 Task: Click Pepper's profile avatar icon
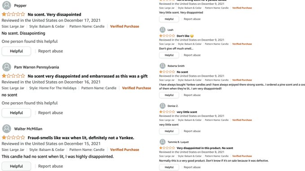[6, 5]
